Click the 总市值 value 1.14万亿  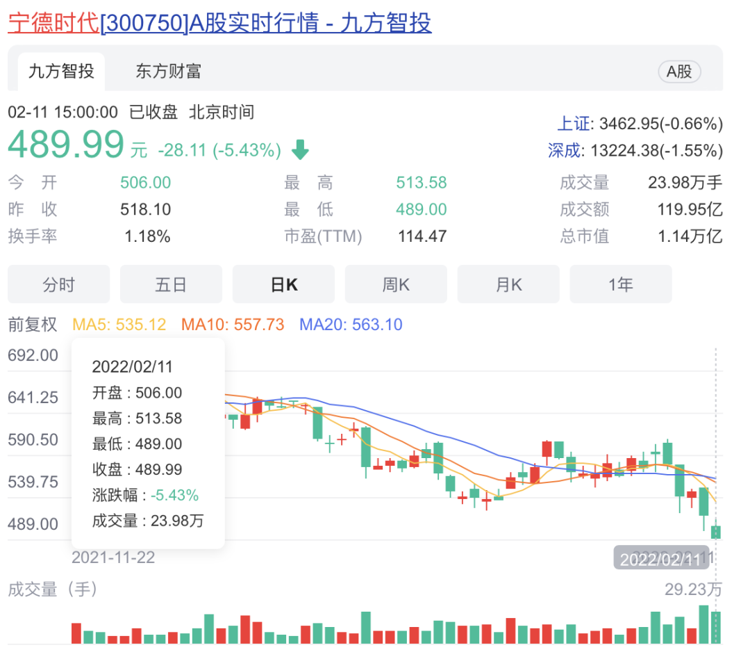[x=690, y=236]
